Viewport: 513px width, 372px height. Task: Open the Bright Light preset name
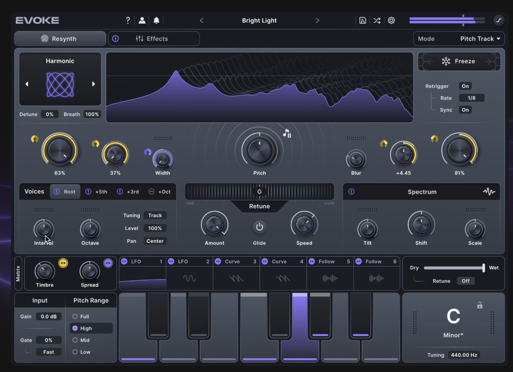coord(259,20)
